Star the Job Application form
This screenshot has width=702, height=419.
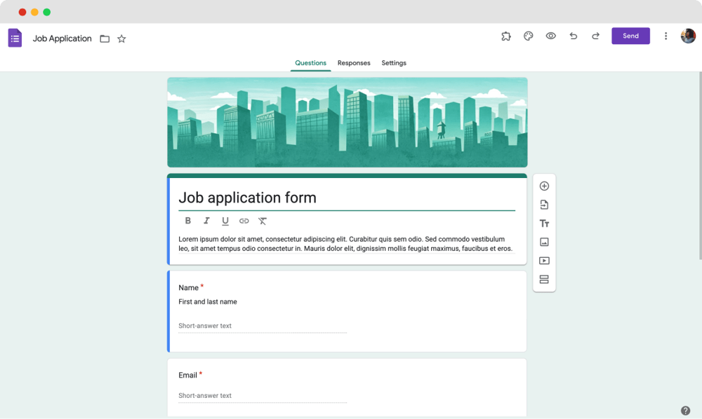(x=121, y=39)
